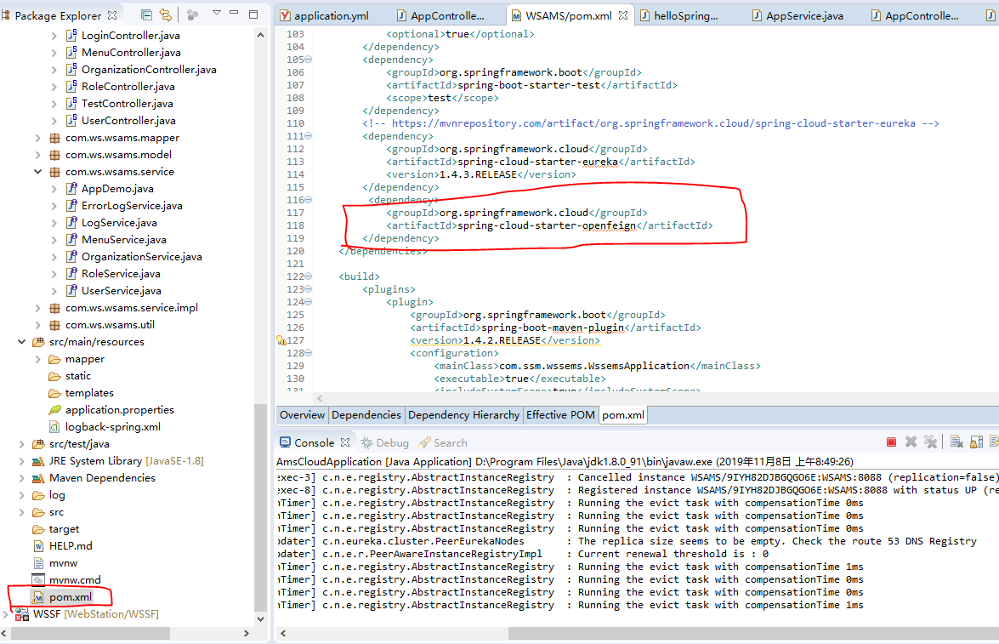Collapse all nodes in Package Explorer
Image resolution: width=999 pixels, height=644 pixels.
click(145, 14)
